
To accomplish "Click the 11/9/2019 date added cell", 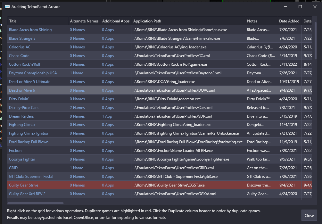I will pyautogui.click(x=289, y=142).
